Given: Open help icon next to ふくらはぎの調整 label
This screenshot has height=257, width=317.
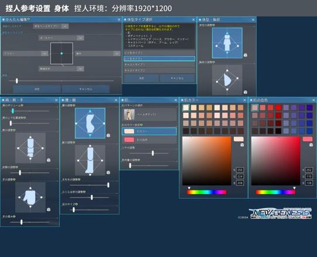Looking at the screenshot, I should pyautogui.click(x=84, y=192).
